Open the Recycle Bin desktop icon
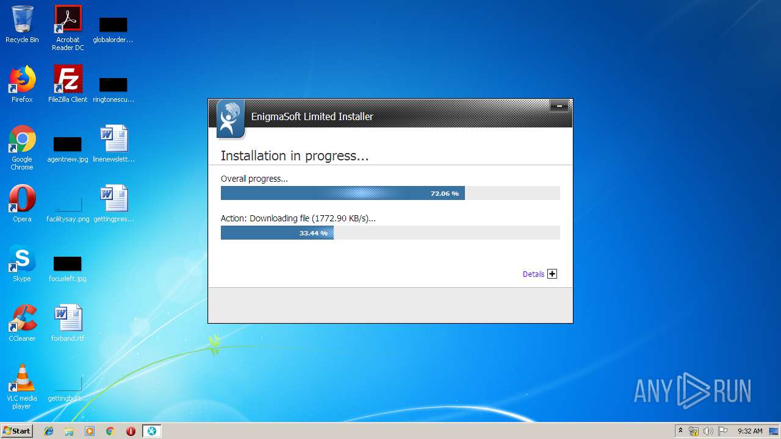 coord(22,24)
